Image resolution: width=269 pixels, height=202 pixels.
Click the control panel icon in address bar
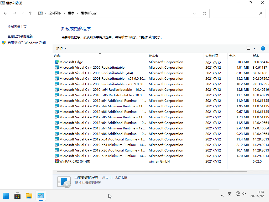40,13
